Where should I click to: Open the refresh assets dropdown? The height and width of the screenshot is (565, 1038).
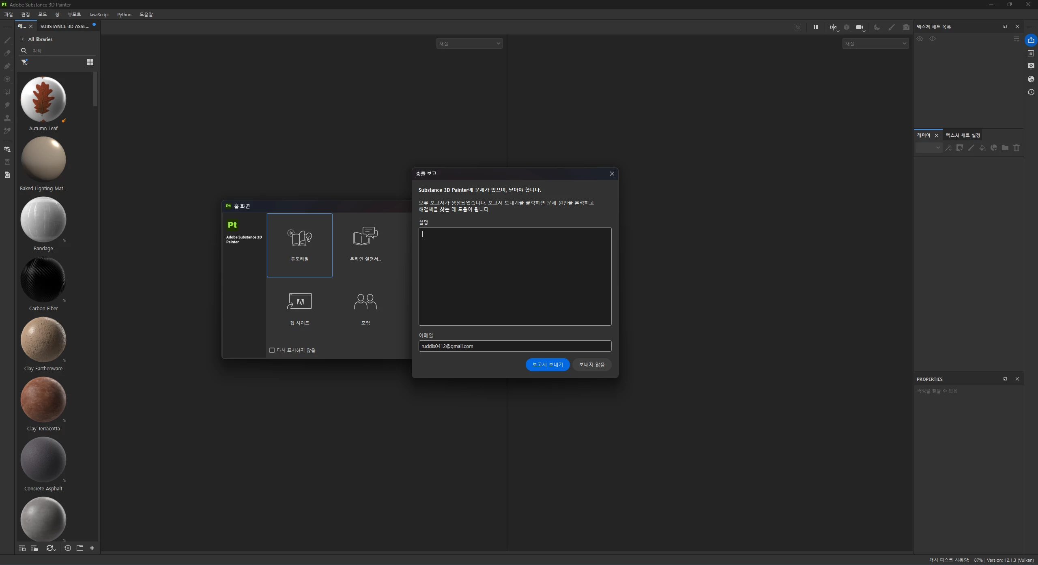(x=51, y=548)
